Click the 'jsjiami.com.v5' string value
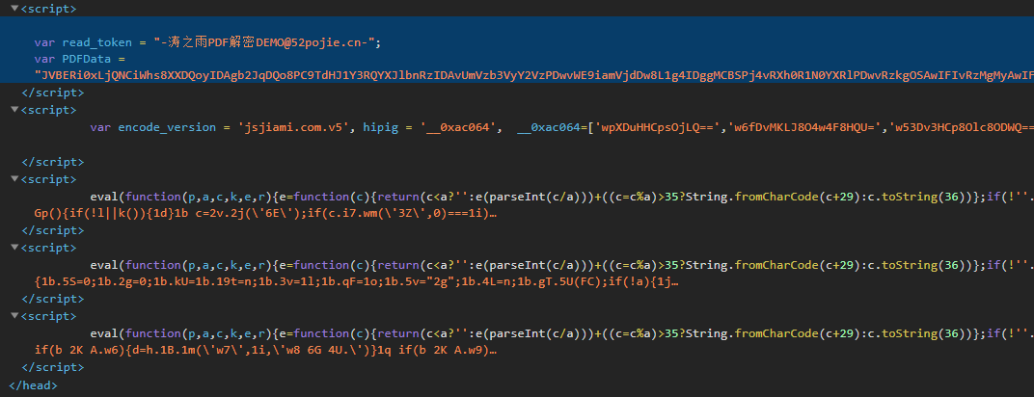Viewport: 1034px width, 397px height. coord(292,127)
